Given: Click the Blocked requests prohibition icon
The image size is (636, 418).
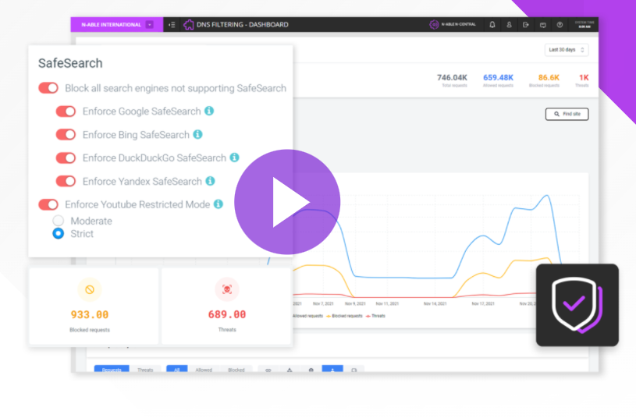Looking at the screenshot, I should click(x=90, y=289).
